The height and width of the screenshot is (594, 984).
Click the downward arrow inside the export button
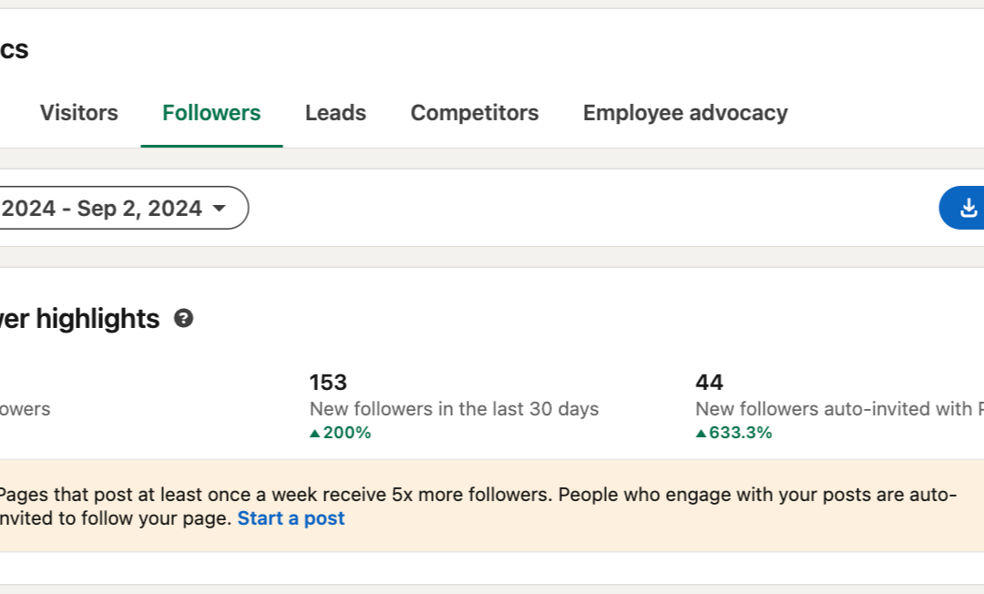pyautogui.click(x=969, y=208)
